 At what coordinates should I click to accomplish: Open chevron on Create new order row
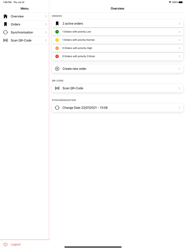point(179,69)
